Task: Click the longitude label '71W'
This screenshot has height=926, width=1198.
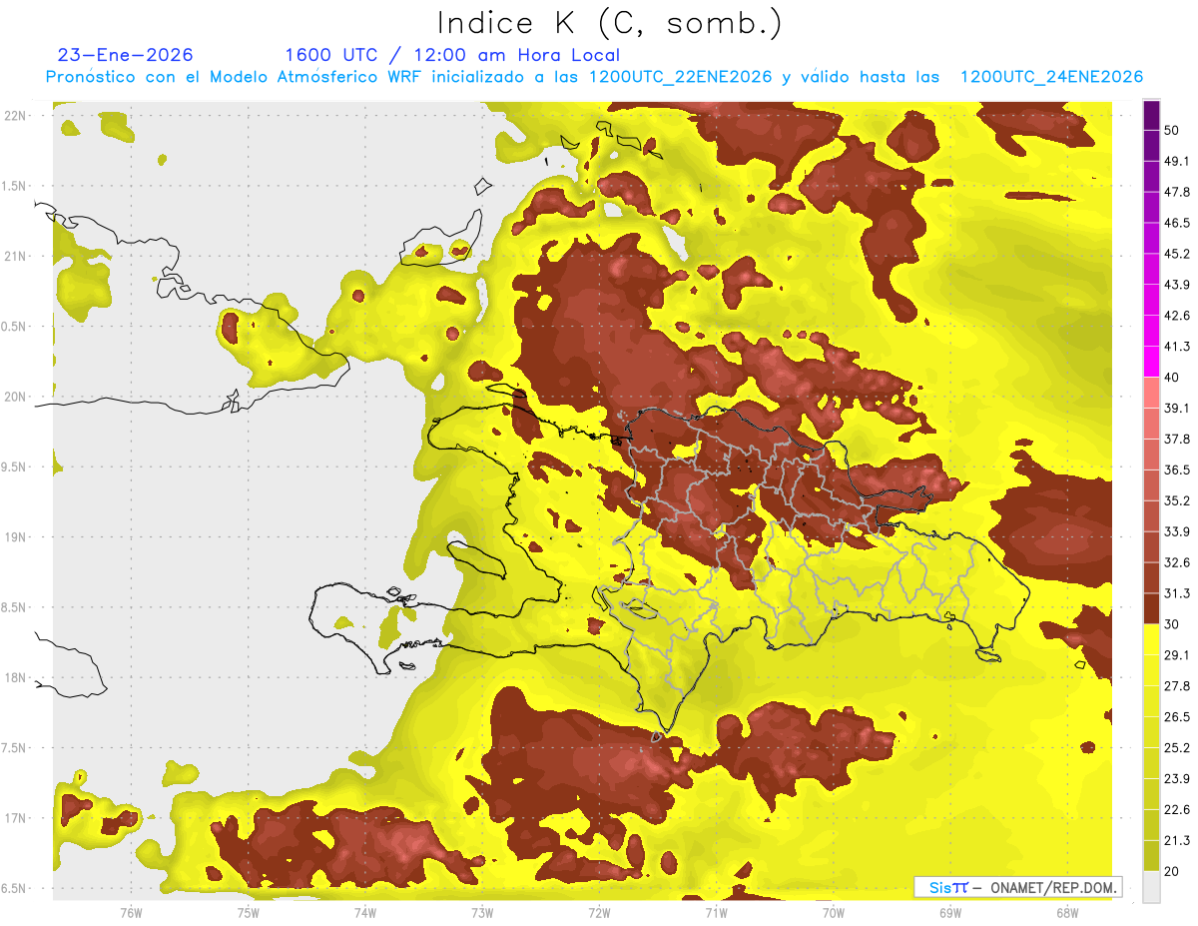Action: pyautogui.click(x=716, y=912)
